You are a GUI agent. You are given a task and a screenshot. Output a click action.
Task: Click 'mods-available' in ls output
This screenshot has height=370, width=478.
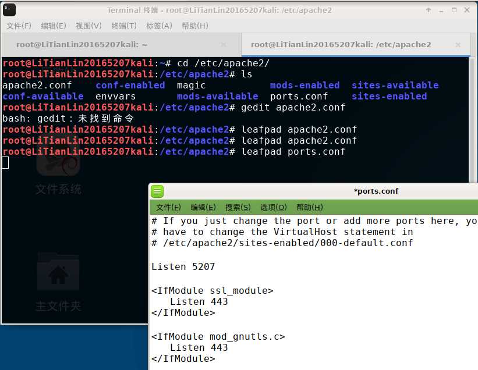point(218,96)
